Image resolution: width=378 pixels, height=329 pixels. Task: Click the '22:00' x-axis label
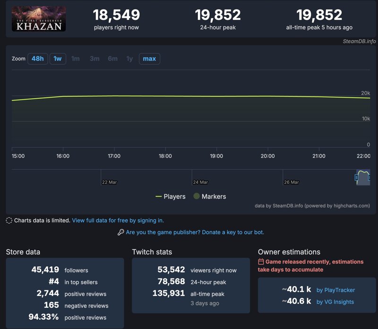363,156
